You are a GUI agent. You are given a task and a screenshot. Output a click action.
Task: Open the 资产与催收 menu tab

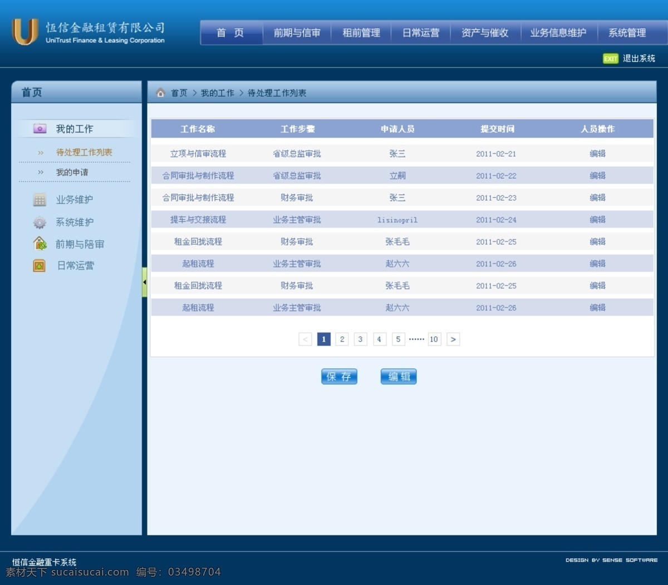(485, 33)
